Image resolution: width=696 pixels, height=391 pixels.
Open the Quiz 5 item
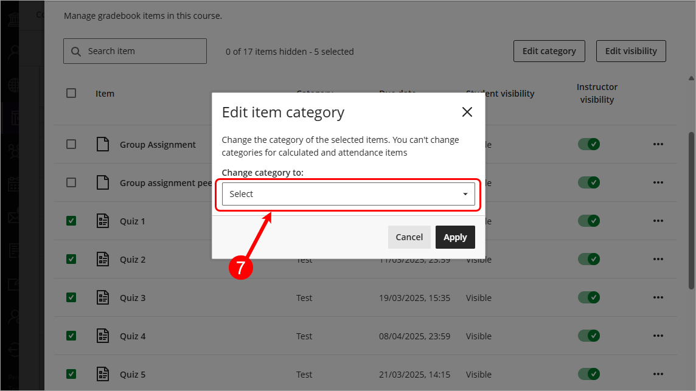tap(132, 375)
